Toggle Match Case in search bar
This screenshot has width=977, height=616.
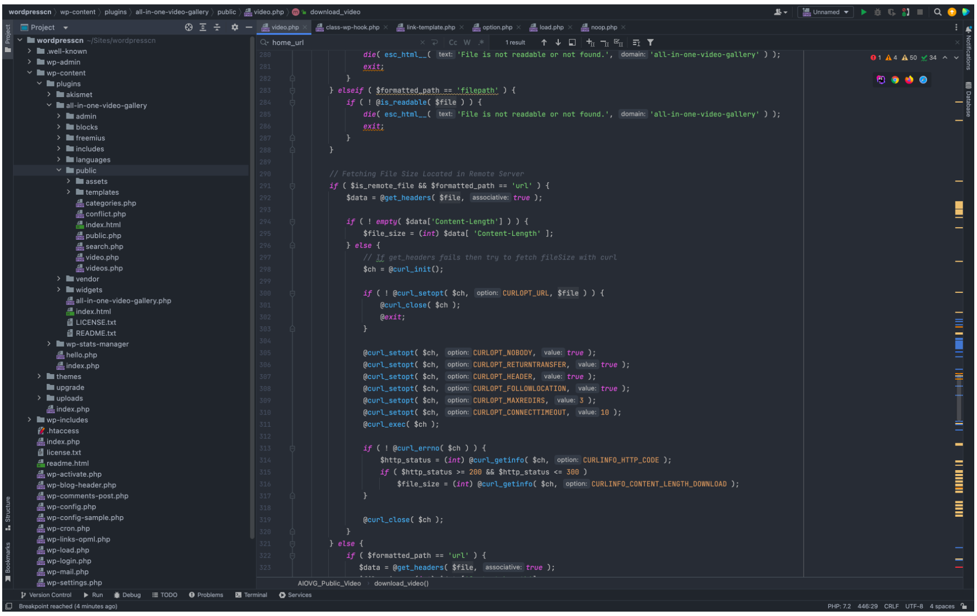(x=453, y=42)
